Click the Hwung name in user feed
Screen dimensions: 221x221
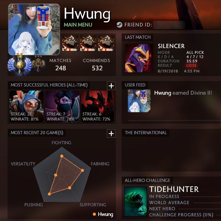[x=163, y=93]
